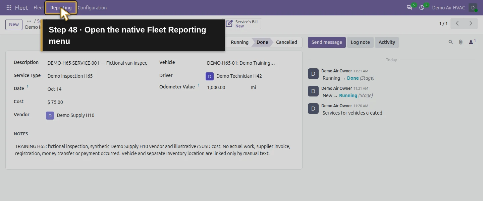Go to next record arrow
483x201 pixels.
tap(471, 23)
